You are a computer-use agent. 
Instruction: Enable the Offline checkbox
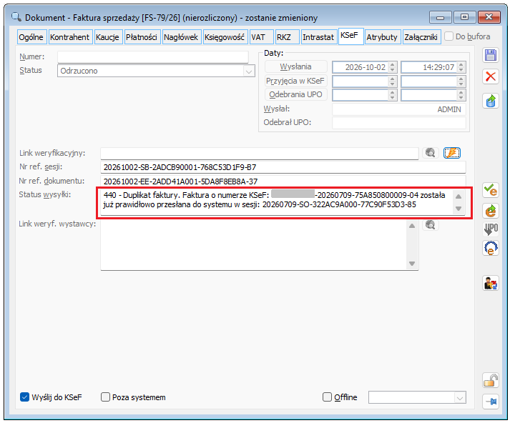tap(327, 397)
